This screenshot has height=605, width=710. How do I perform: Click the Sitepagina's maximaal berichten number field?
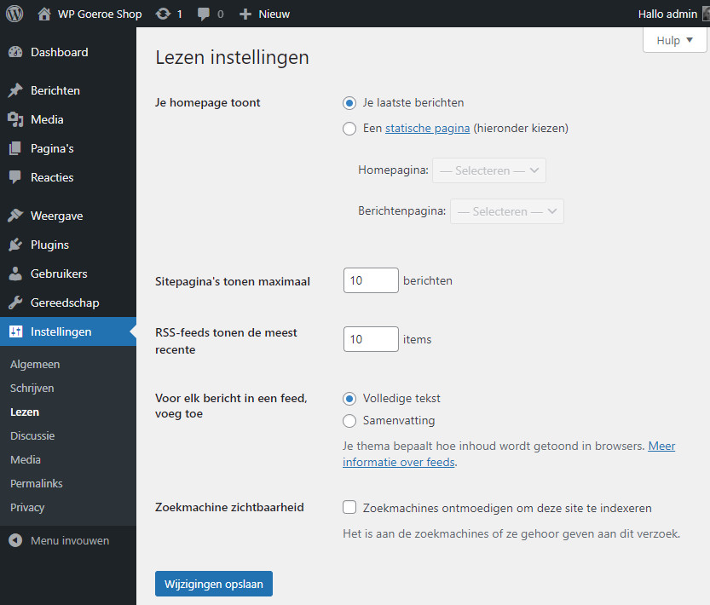371,280
